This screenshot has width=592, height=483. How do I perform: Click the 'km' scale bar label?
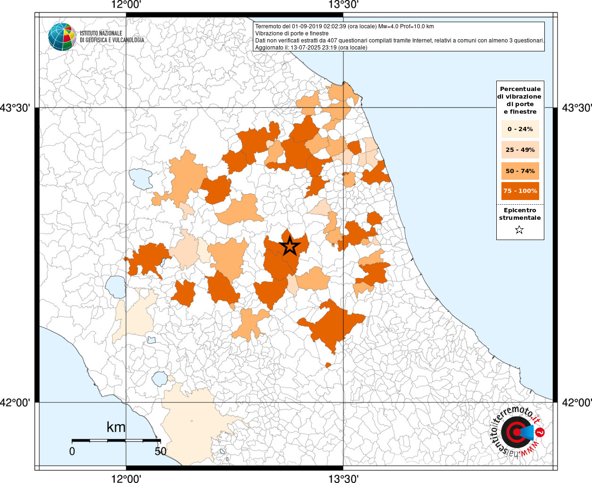pos(116,427)
